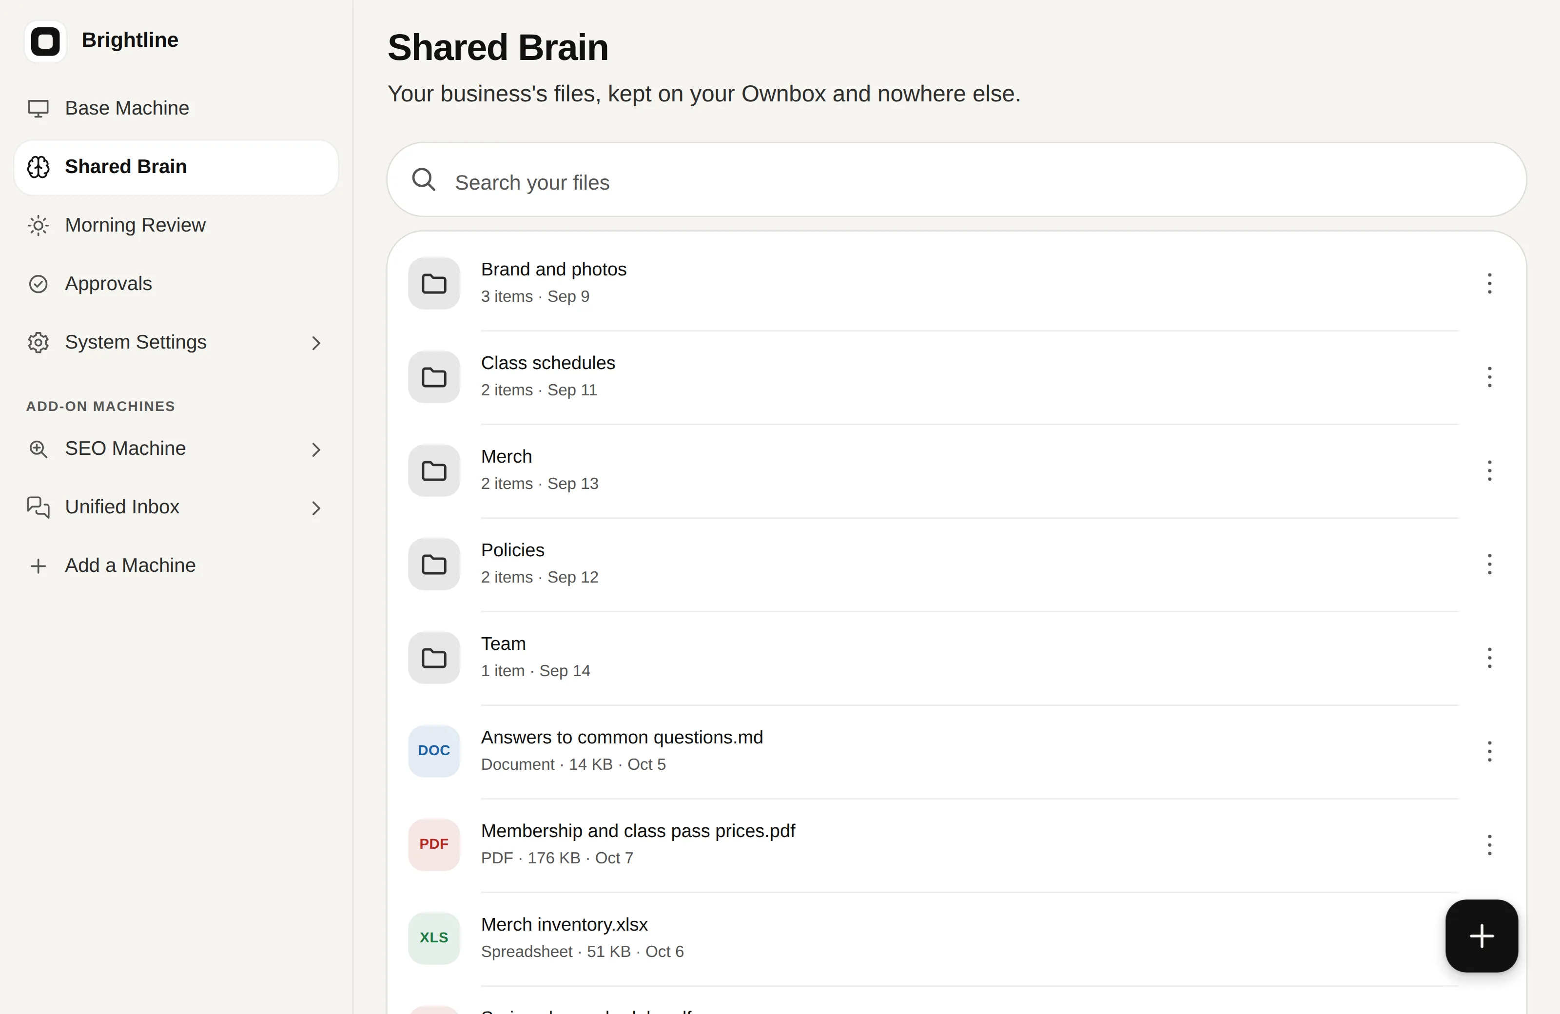Open more options for Answers to common questions.md
This screenshot has height=1014, width=1560.
point(1489,751)
